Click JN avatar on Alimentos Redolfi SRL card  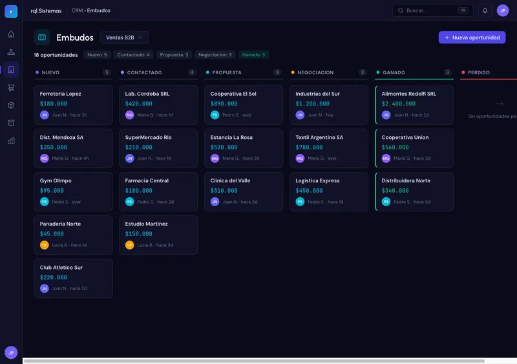click(386, 115)
